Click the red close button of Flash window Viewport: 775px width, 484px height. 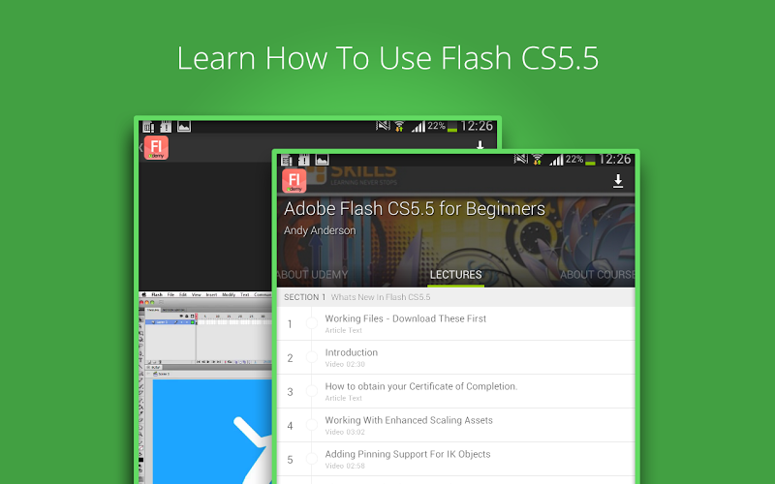point(141,302)
